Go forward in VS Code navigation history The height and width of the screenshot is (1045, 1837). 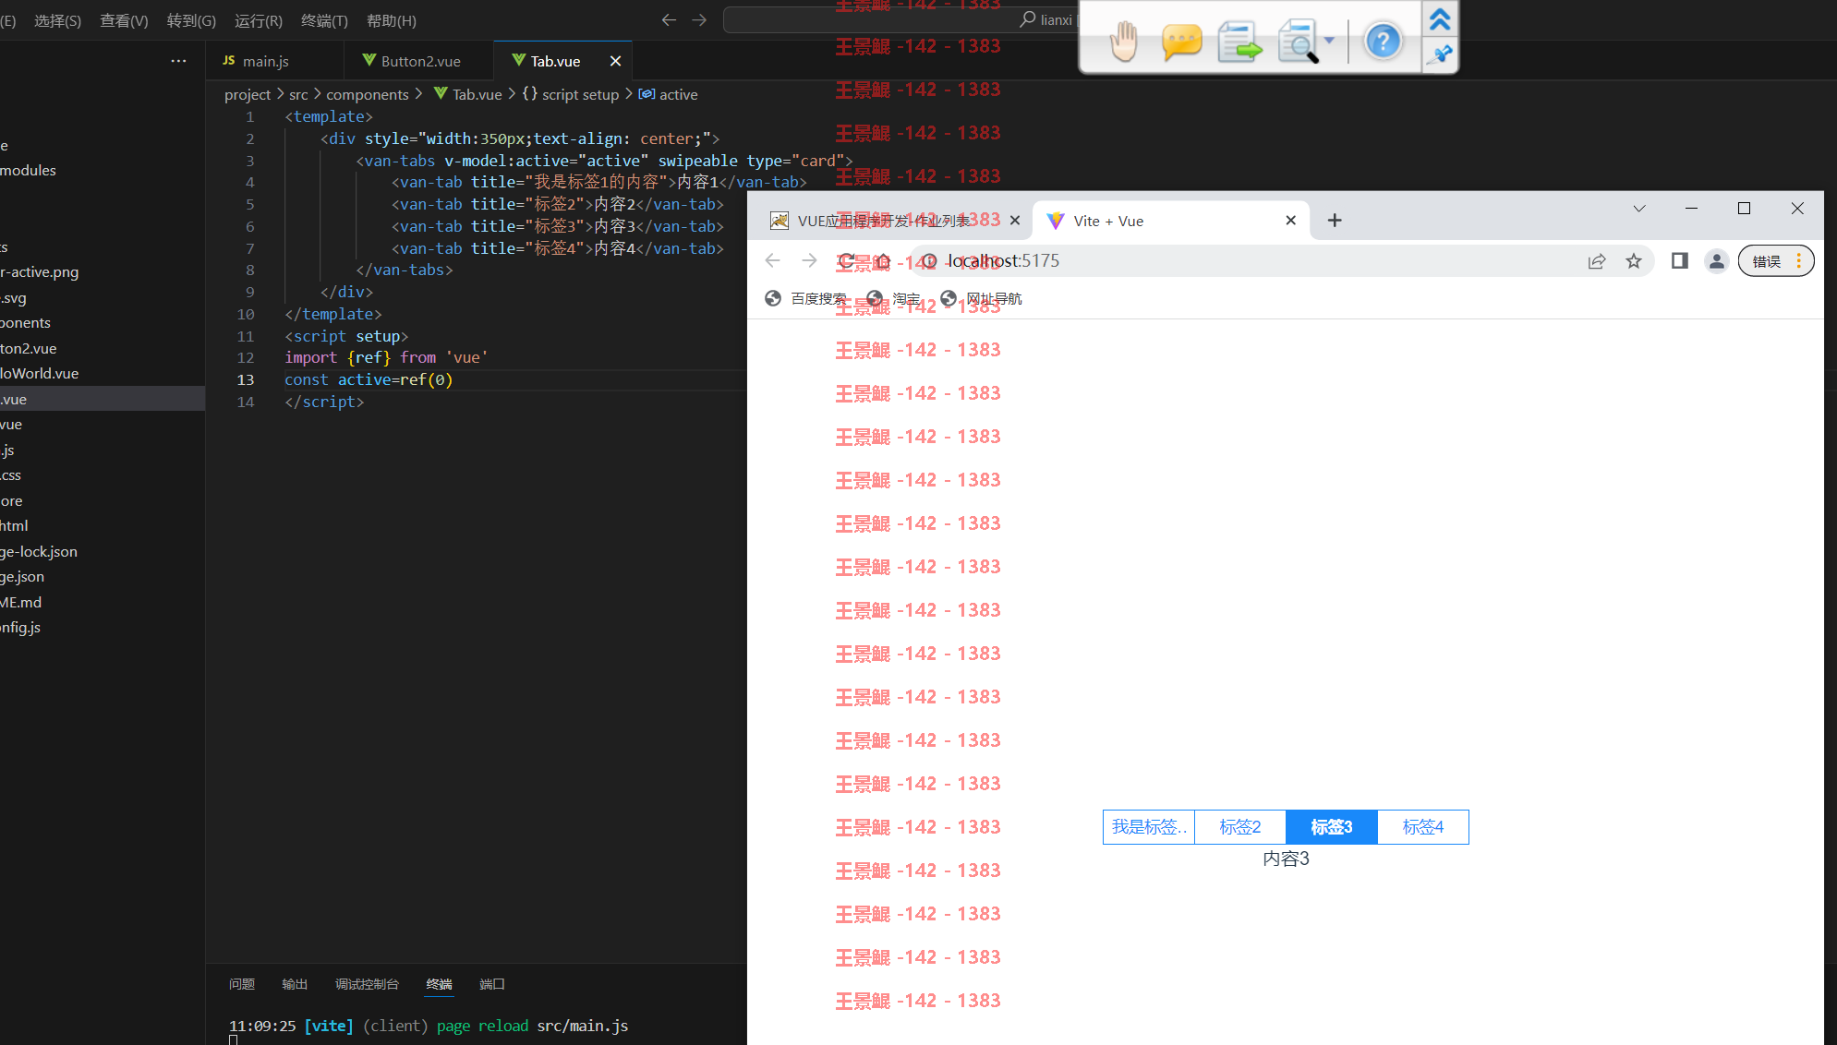click(699, 19)
